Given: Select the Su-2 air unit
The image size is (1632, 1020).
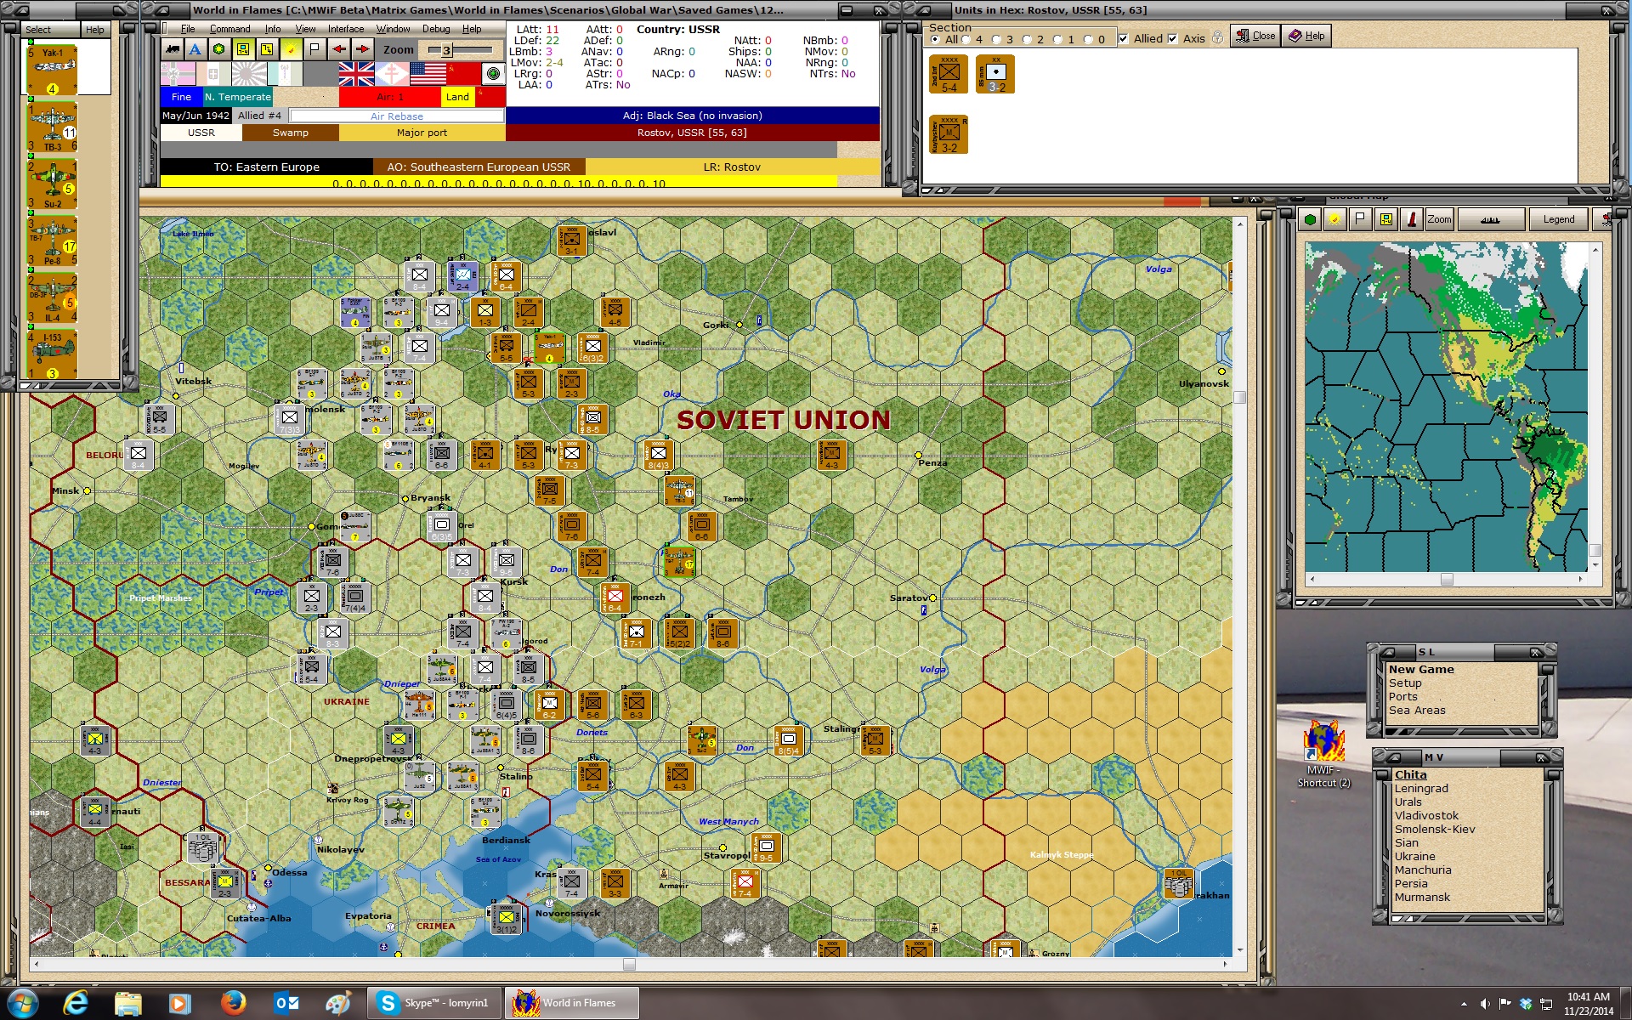Looking at the screenshot, I should pyautogui.click(x=53, y=184).
